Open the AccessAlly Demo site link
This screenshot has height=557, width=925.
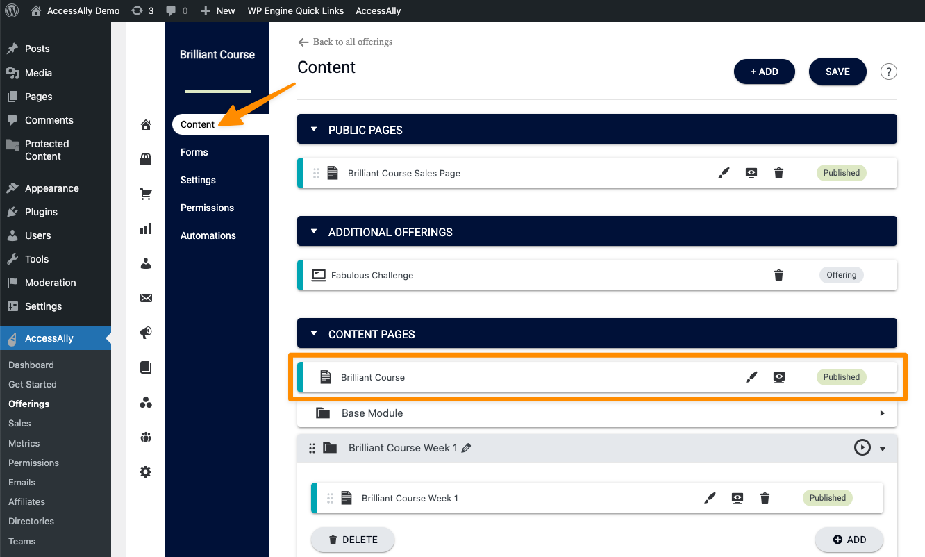(x=76, y=10)
